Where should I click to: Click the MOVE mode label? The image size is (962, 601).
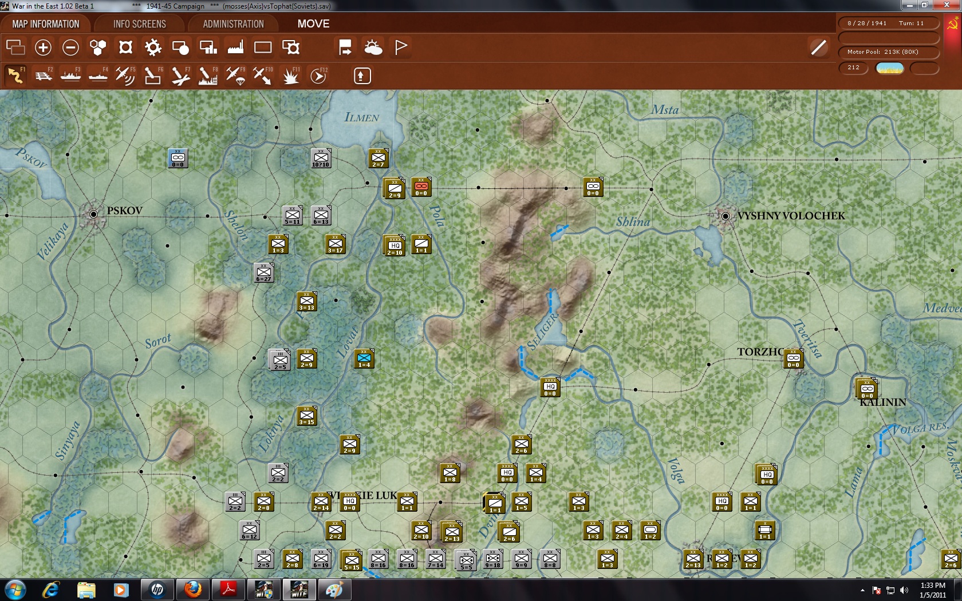click(x=313, y=24)
